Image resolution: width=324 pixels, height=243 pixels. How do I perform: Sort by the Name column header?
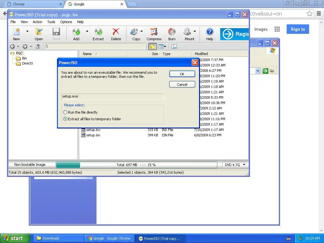[x=103, y=54]
